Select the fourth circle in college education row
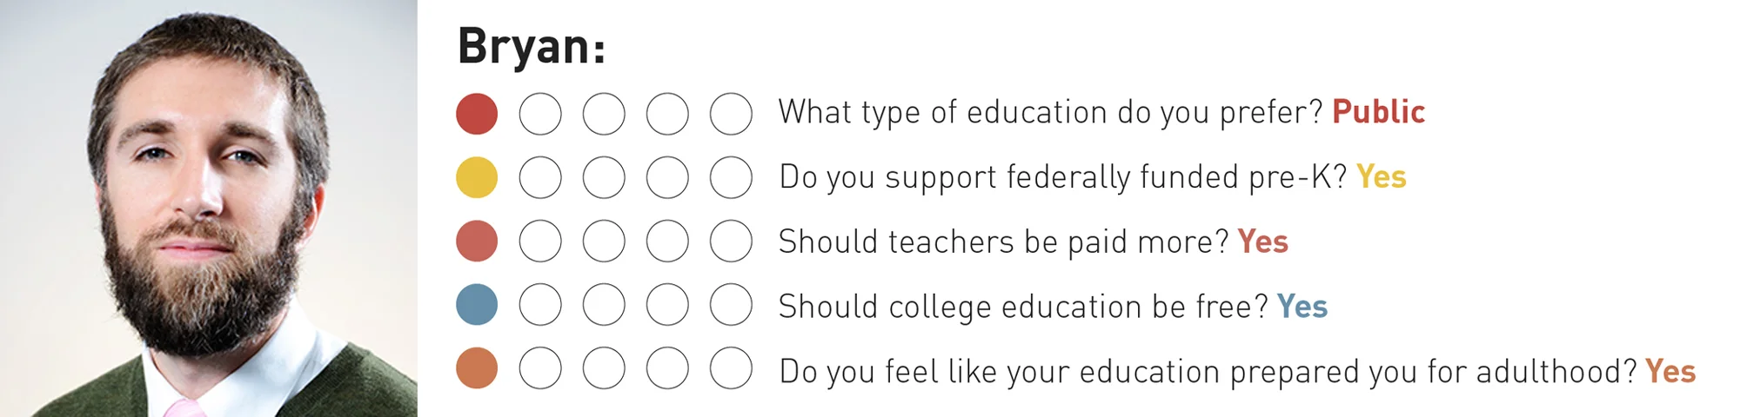 (667, 305)
